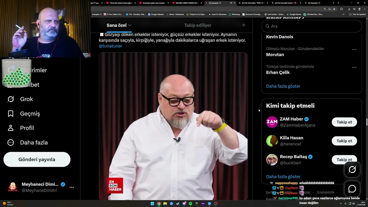Open Steam from the taskbar

tap(178, 204)
